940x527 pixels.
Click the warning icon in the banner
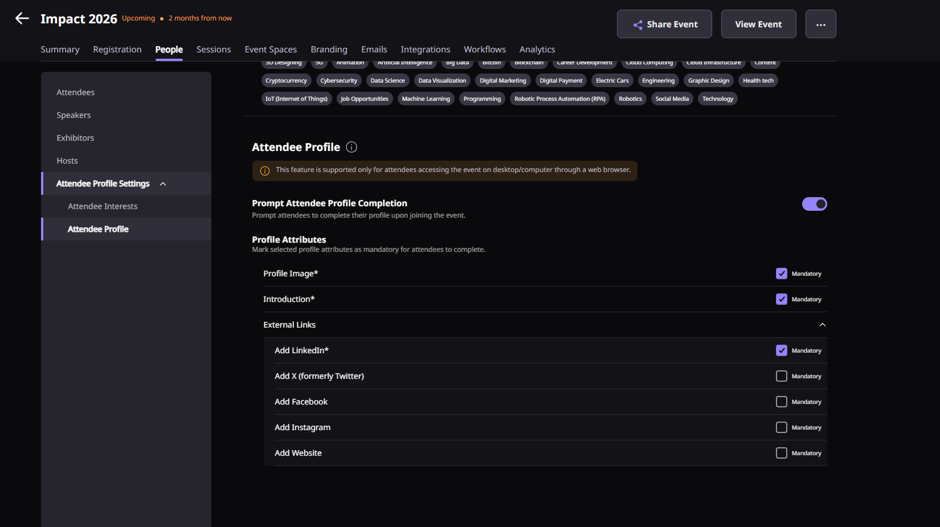point(265,171)
